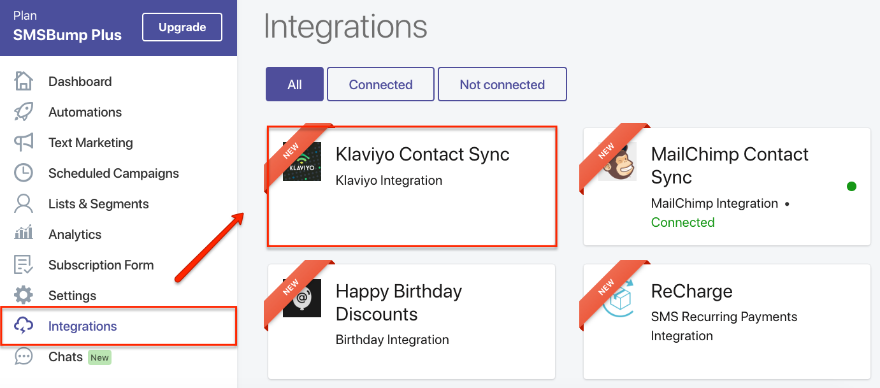Viewport: 880px width, 388px height.
Task: Click the ReCharge box logo
Action: [x=617, y=298]
